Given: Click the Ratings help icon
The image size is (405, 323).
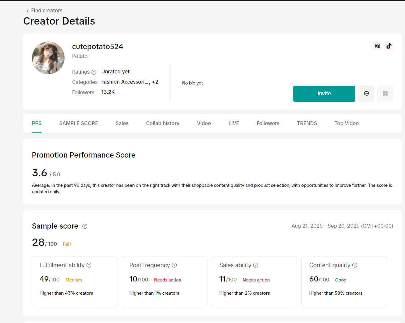Looking at the screenshot, I should tap(94, 72).
